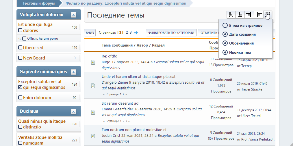Collapse the 'Voluptatem dolorem' category
Viewport: 293px width, 146px height.
tap(73, 15)
